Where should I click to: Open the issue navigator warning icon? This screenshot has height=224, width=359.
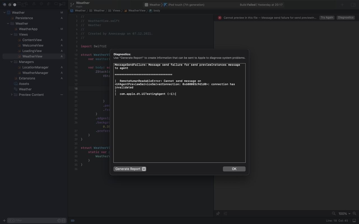point(34,4)
